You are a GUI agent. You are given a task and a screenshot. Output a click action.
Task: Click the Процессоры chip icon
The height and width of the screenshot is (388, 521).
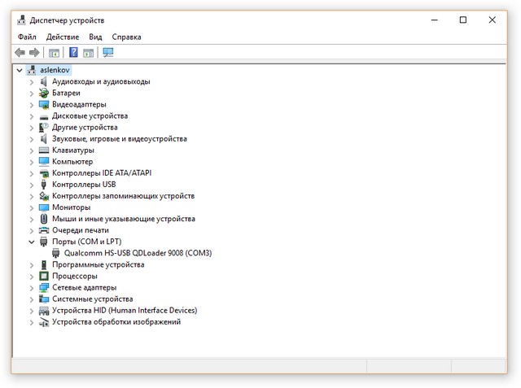click(44, 276)
